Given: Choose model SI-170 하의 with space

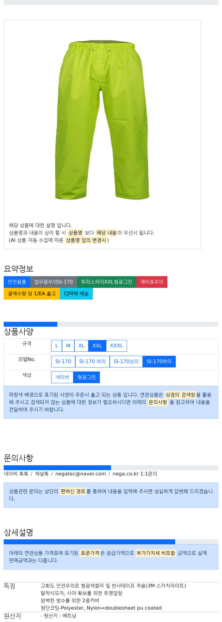Looking at the screenshot, I should point(92,361).
